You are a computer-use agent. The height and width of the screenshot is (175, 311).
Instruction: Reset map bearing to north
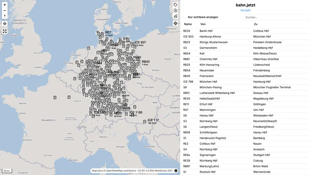(x=5, y=16)
